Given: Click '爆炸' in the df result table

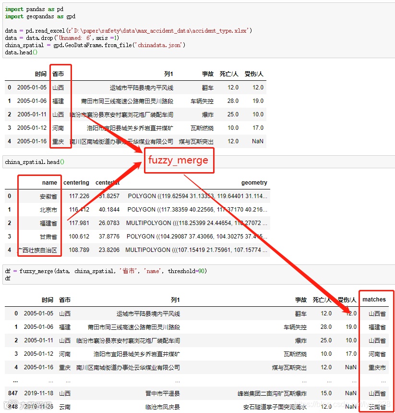Looking at the screenshot, I should tap(301, 340).
